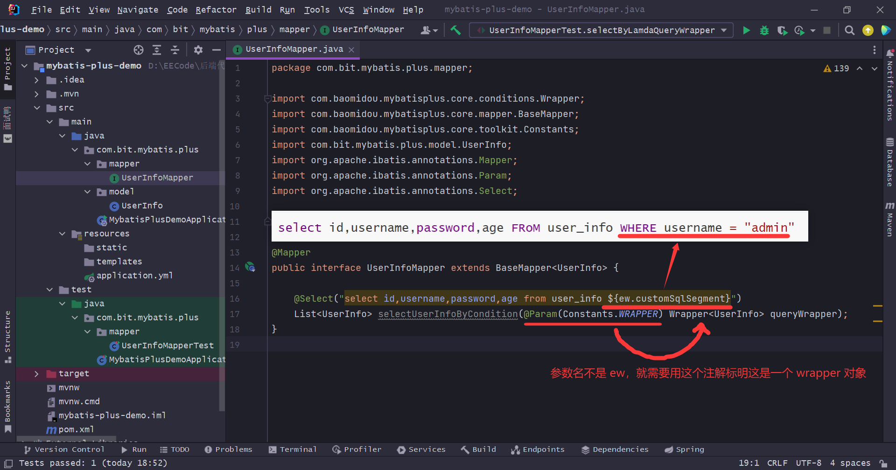Run the selected test configuration
Image resolution: width=896 pixels, height=470 pixels.
coord(746,30)
